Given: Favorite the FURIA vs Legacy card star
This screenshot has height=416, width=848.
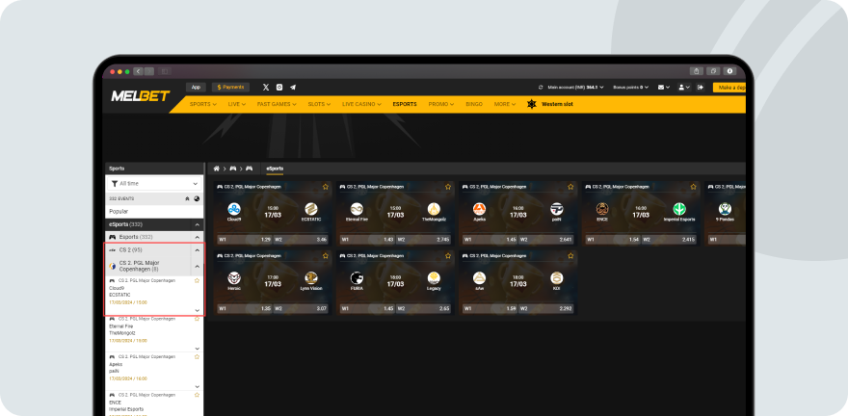Looking at the screenshot, I should tap(448, 255).
